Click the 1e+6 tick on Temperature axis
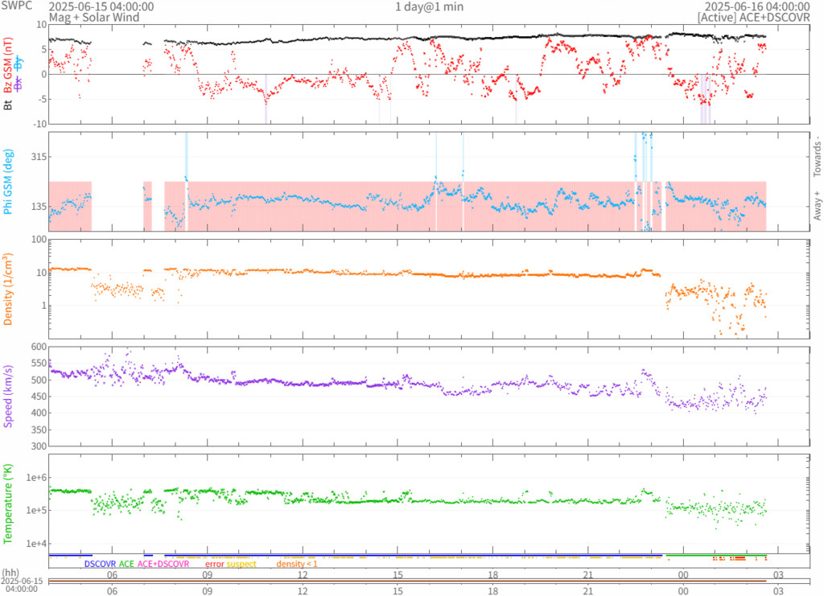 pyautogui.click(x=37, y=477)
